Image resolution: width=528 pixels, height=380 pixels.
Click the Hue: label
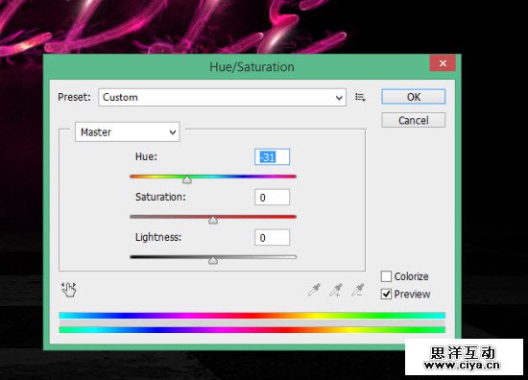[146, 156]
